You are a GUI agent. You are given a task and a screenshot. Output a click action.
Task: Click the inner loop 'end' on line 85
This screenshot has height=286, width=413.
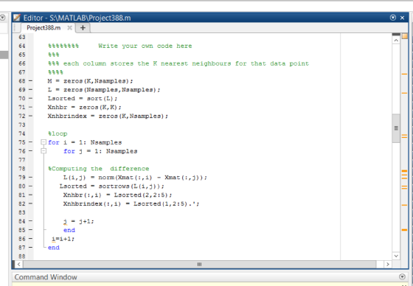pos(69,230)
